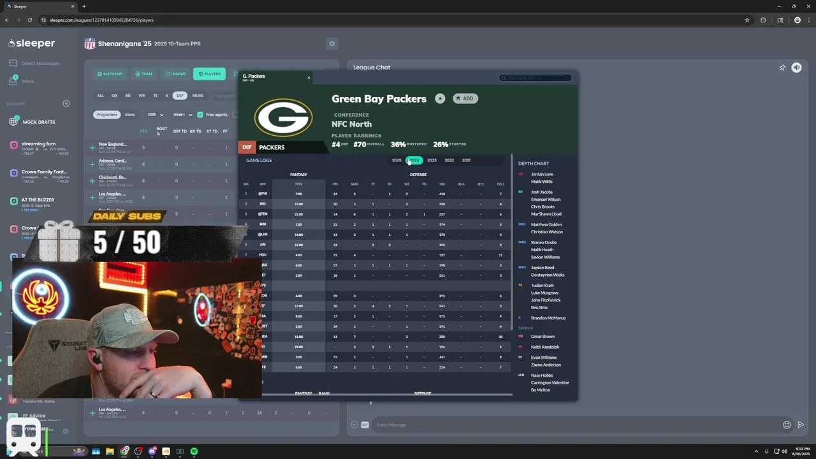816x459 pixels.
Task: Click Romeo Doubs in depth chart
Action: click(x=544, y=242)
